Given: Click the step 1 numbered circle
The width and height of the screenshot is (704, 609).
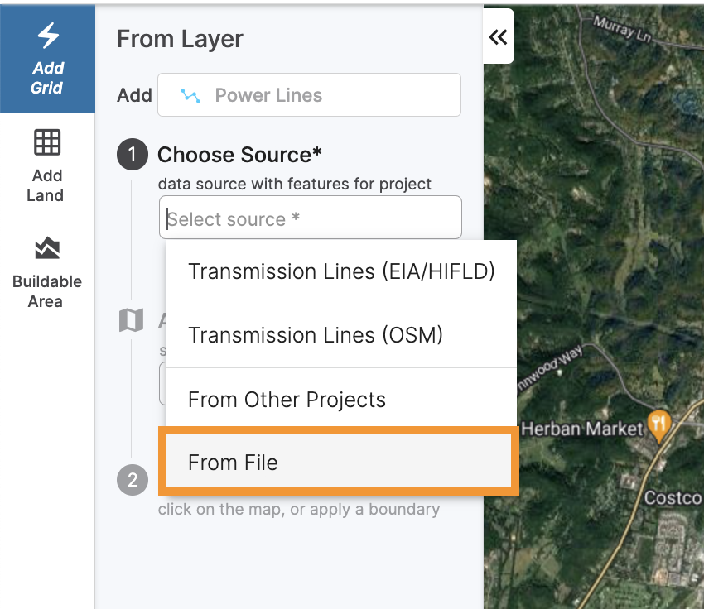Looking at the screenshot, I should pyautogui.click(x=132, y=155).
